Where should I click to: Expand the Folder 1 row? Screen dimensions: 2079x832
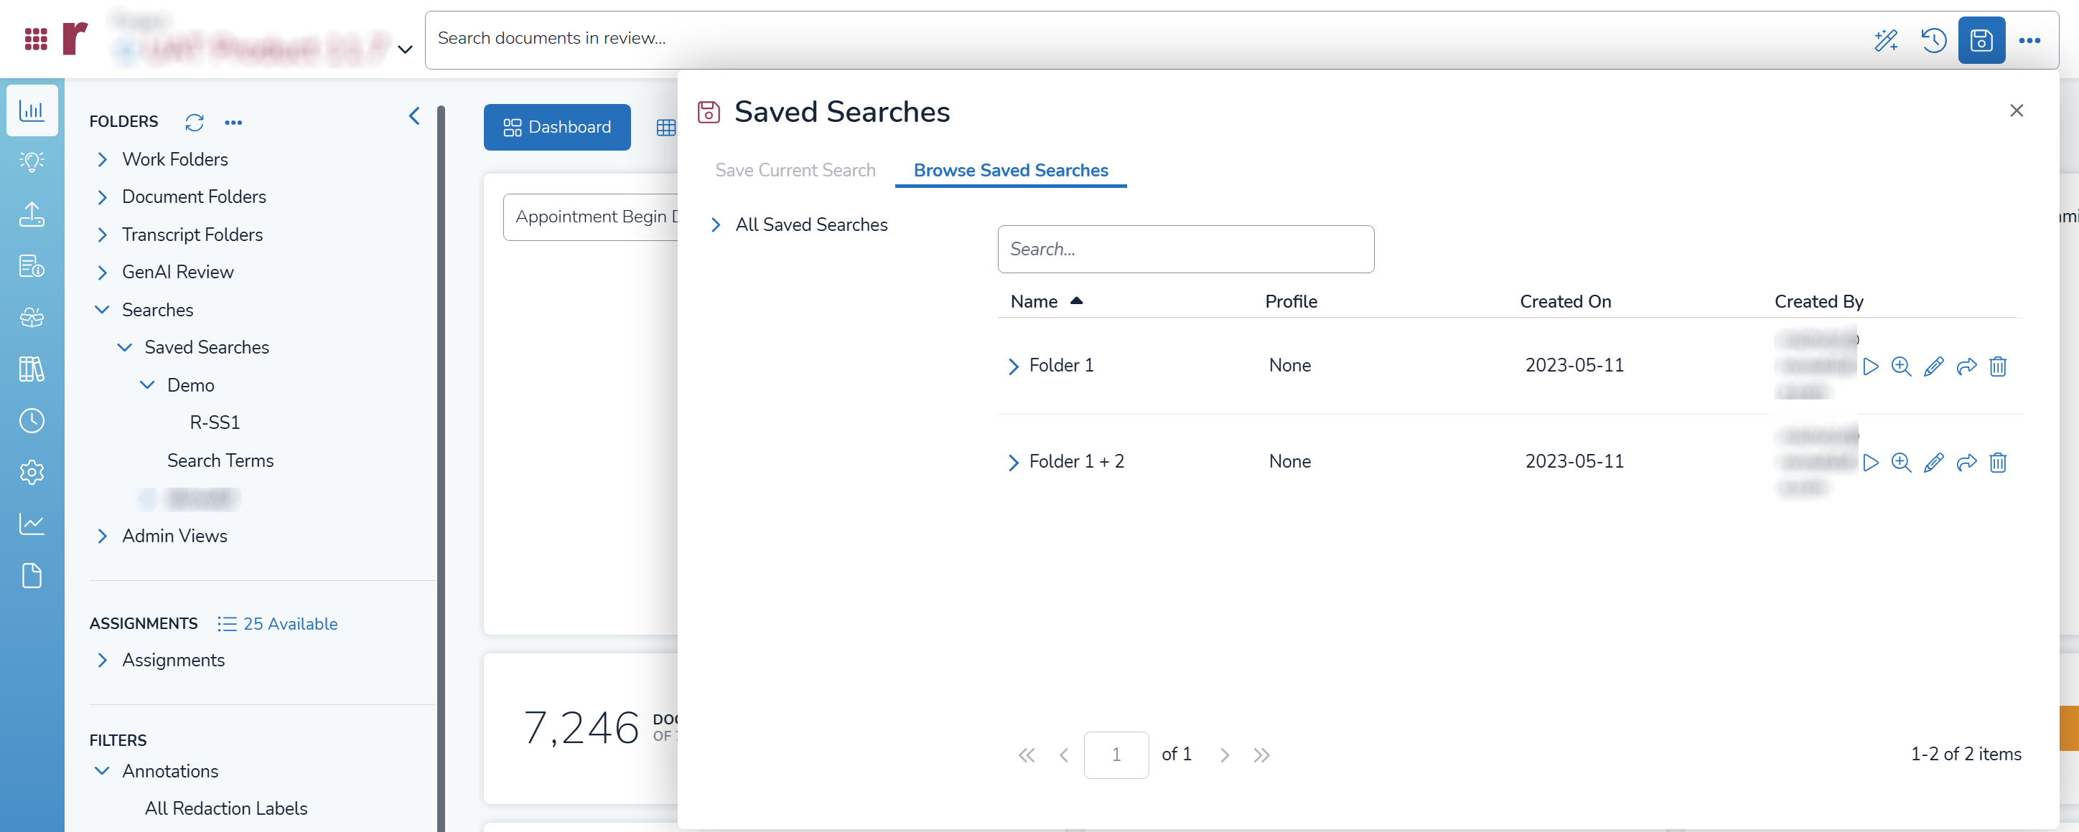(x=1014, y=367)
